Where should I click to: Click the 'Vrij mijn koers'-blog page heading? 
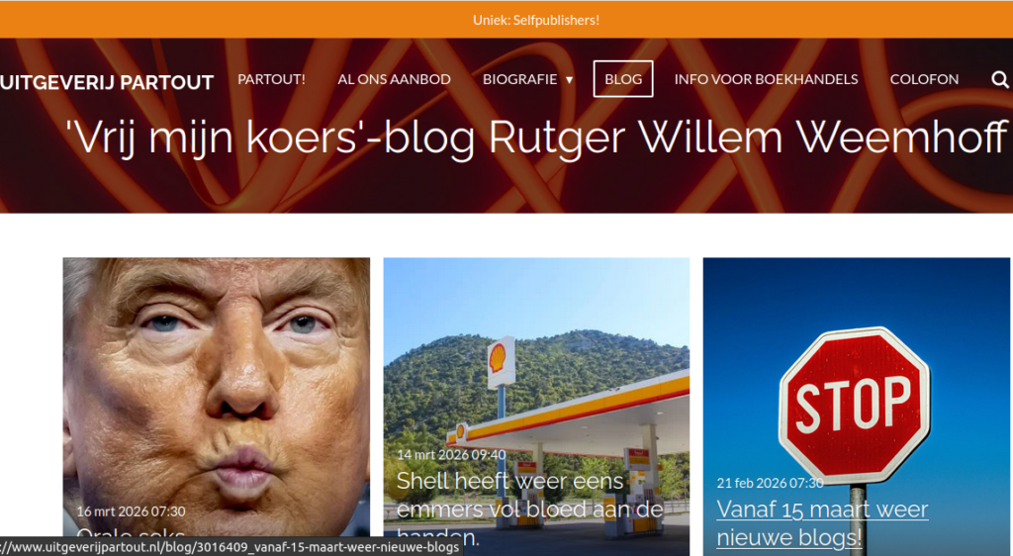[536, 138]
